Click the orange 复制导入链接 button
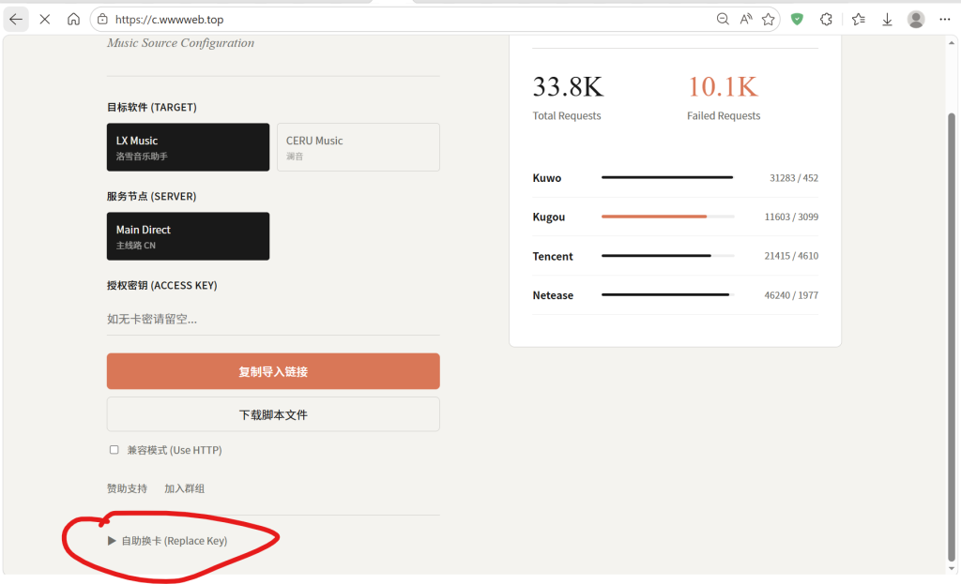The height and width of the screenshot is (584, 961). coord(273,371)
